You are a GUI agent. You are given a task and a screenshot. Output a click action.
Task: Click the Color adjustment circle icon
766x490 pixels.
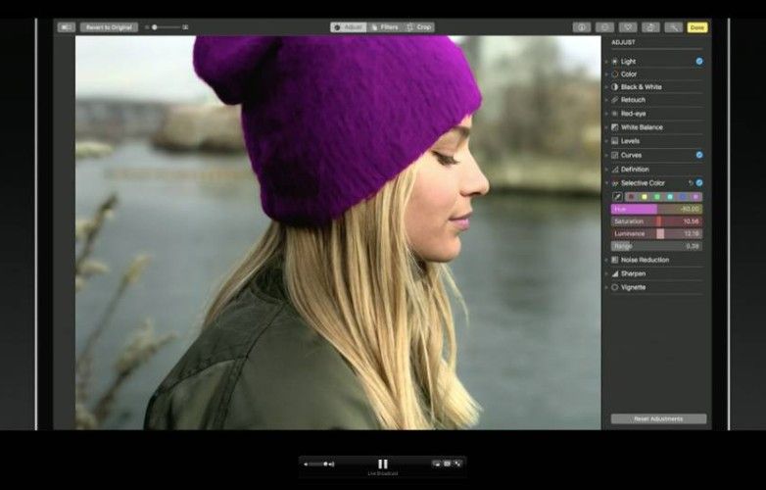pos(614,74)
